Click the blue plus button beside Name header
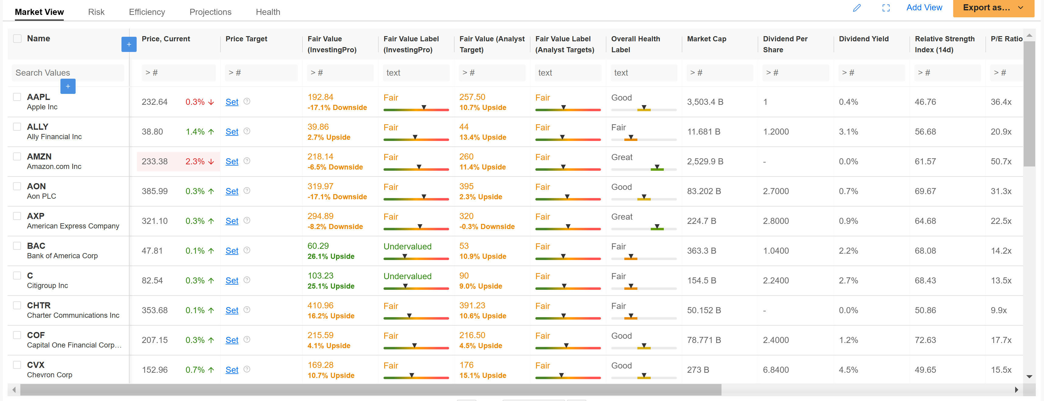Viewport: 1044px width, 401px height. tap(129, 44)
